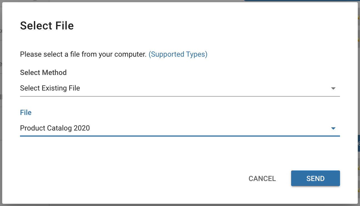Image resolution: width=360 pixels, height=206 pixels.
Task: Click the "Select File" dialog title
Action: pyautogui.click(x=47, y=26)
